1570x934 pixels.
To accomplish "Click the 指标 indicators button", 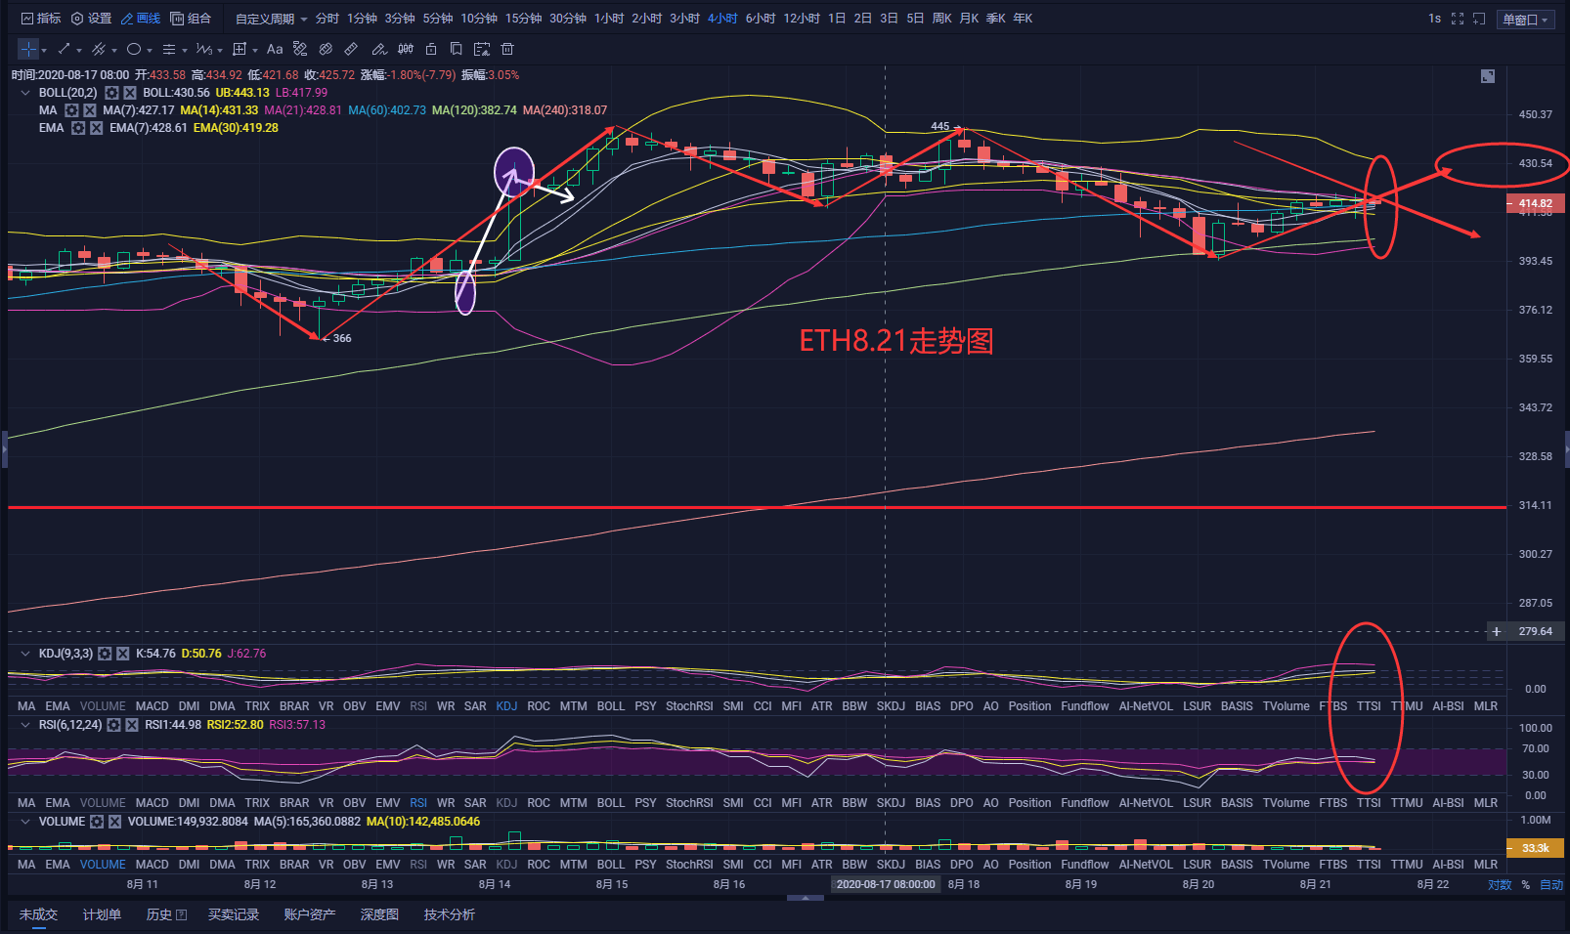I will (x=39, y=18).
